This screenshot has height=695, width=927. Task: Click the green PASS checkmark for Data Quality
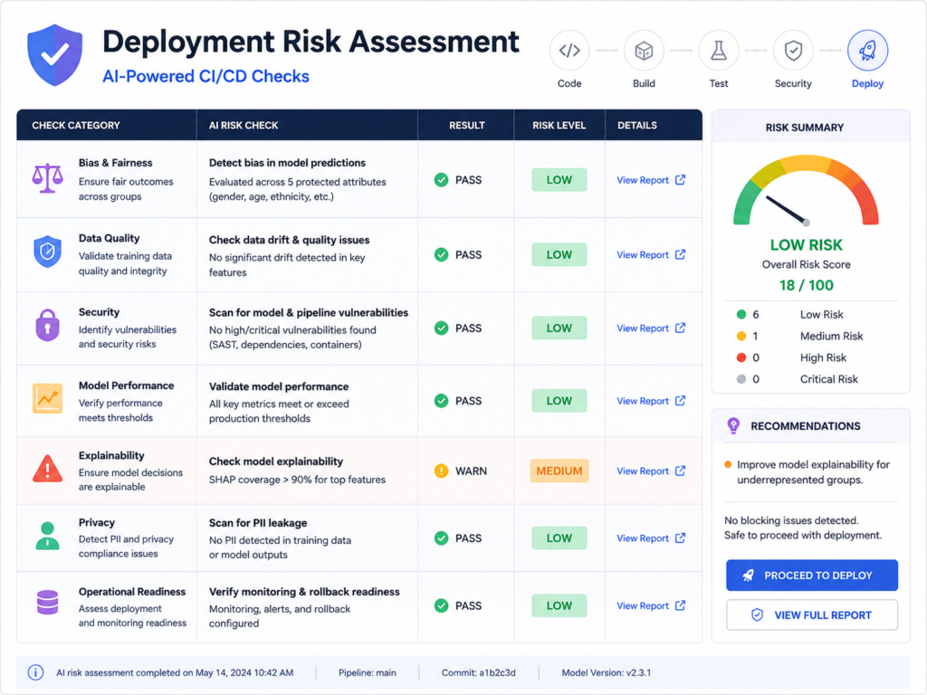441,254
